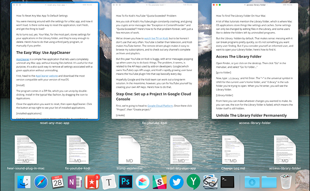
Task: Open Twitter from the Dock
Action: click(177, 181)
